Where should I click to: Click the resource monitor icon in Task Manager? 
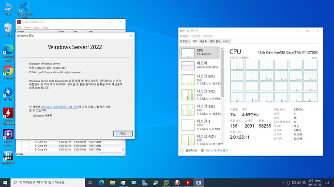click(202, 150)
